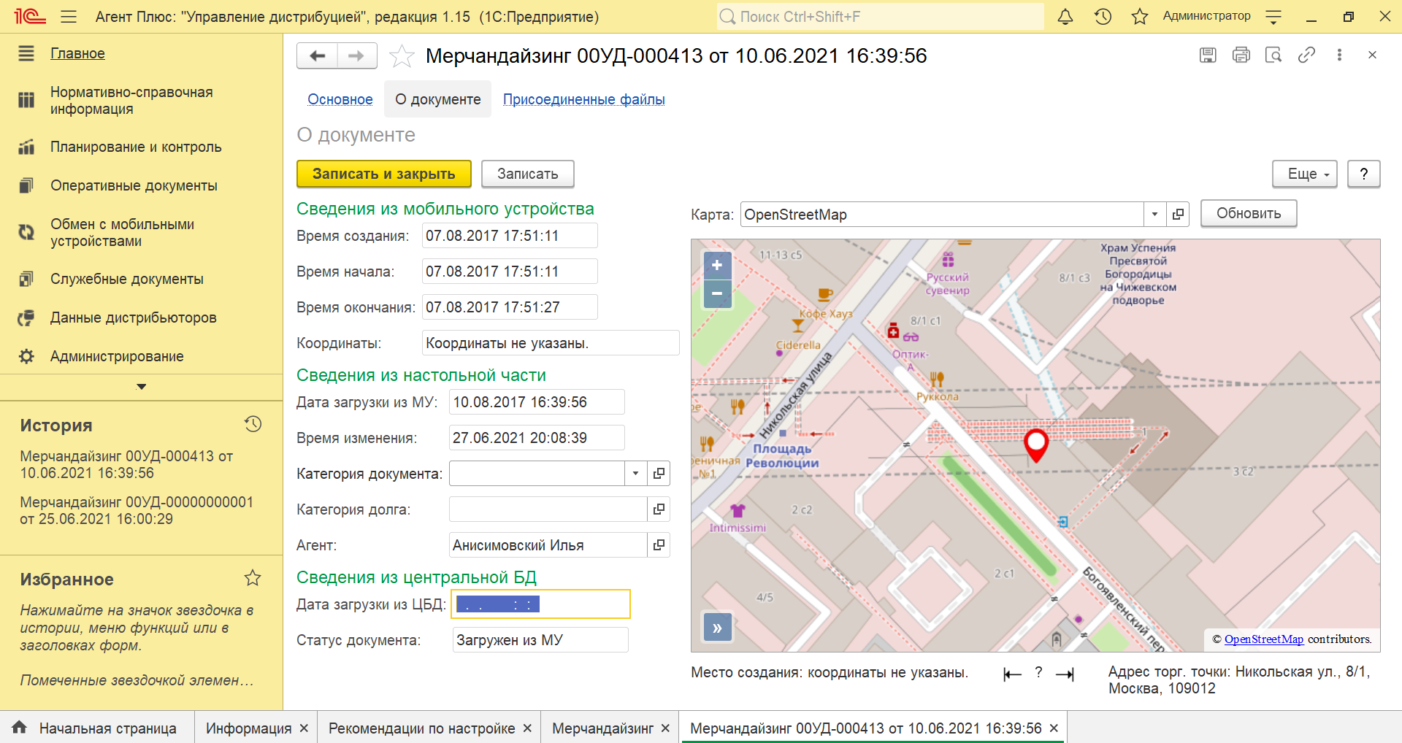Screen dimensions: 1402x743
Task: Open the three-dots more menu in document header
Action: pyautogui.click(x=1339, y=55)
